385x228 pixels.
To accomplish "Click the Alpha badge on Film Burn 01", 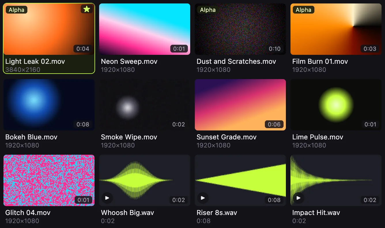I will pyautogui.click(x=303, y=10).
